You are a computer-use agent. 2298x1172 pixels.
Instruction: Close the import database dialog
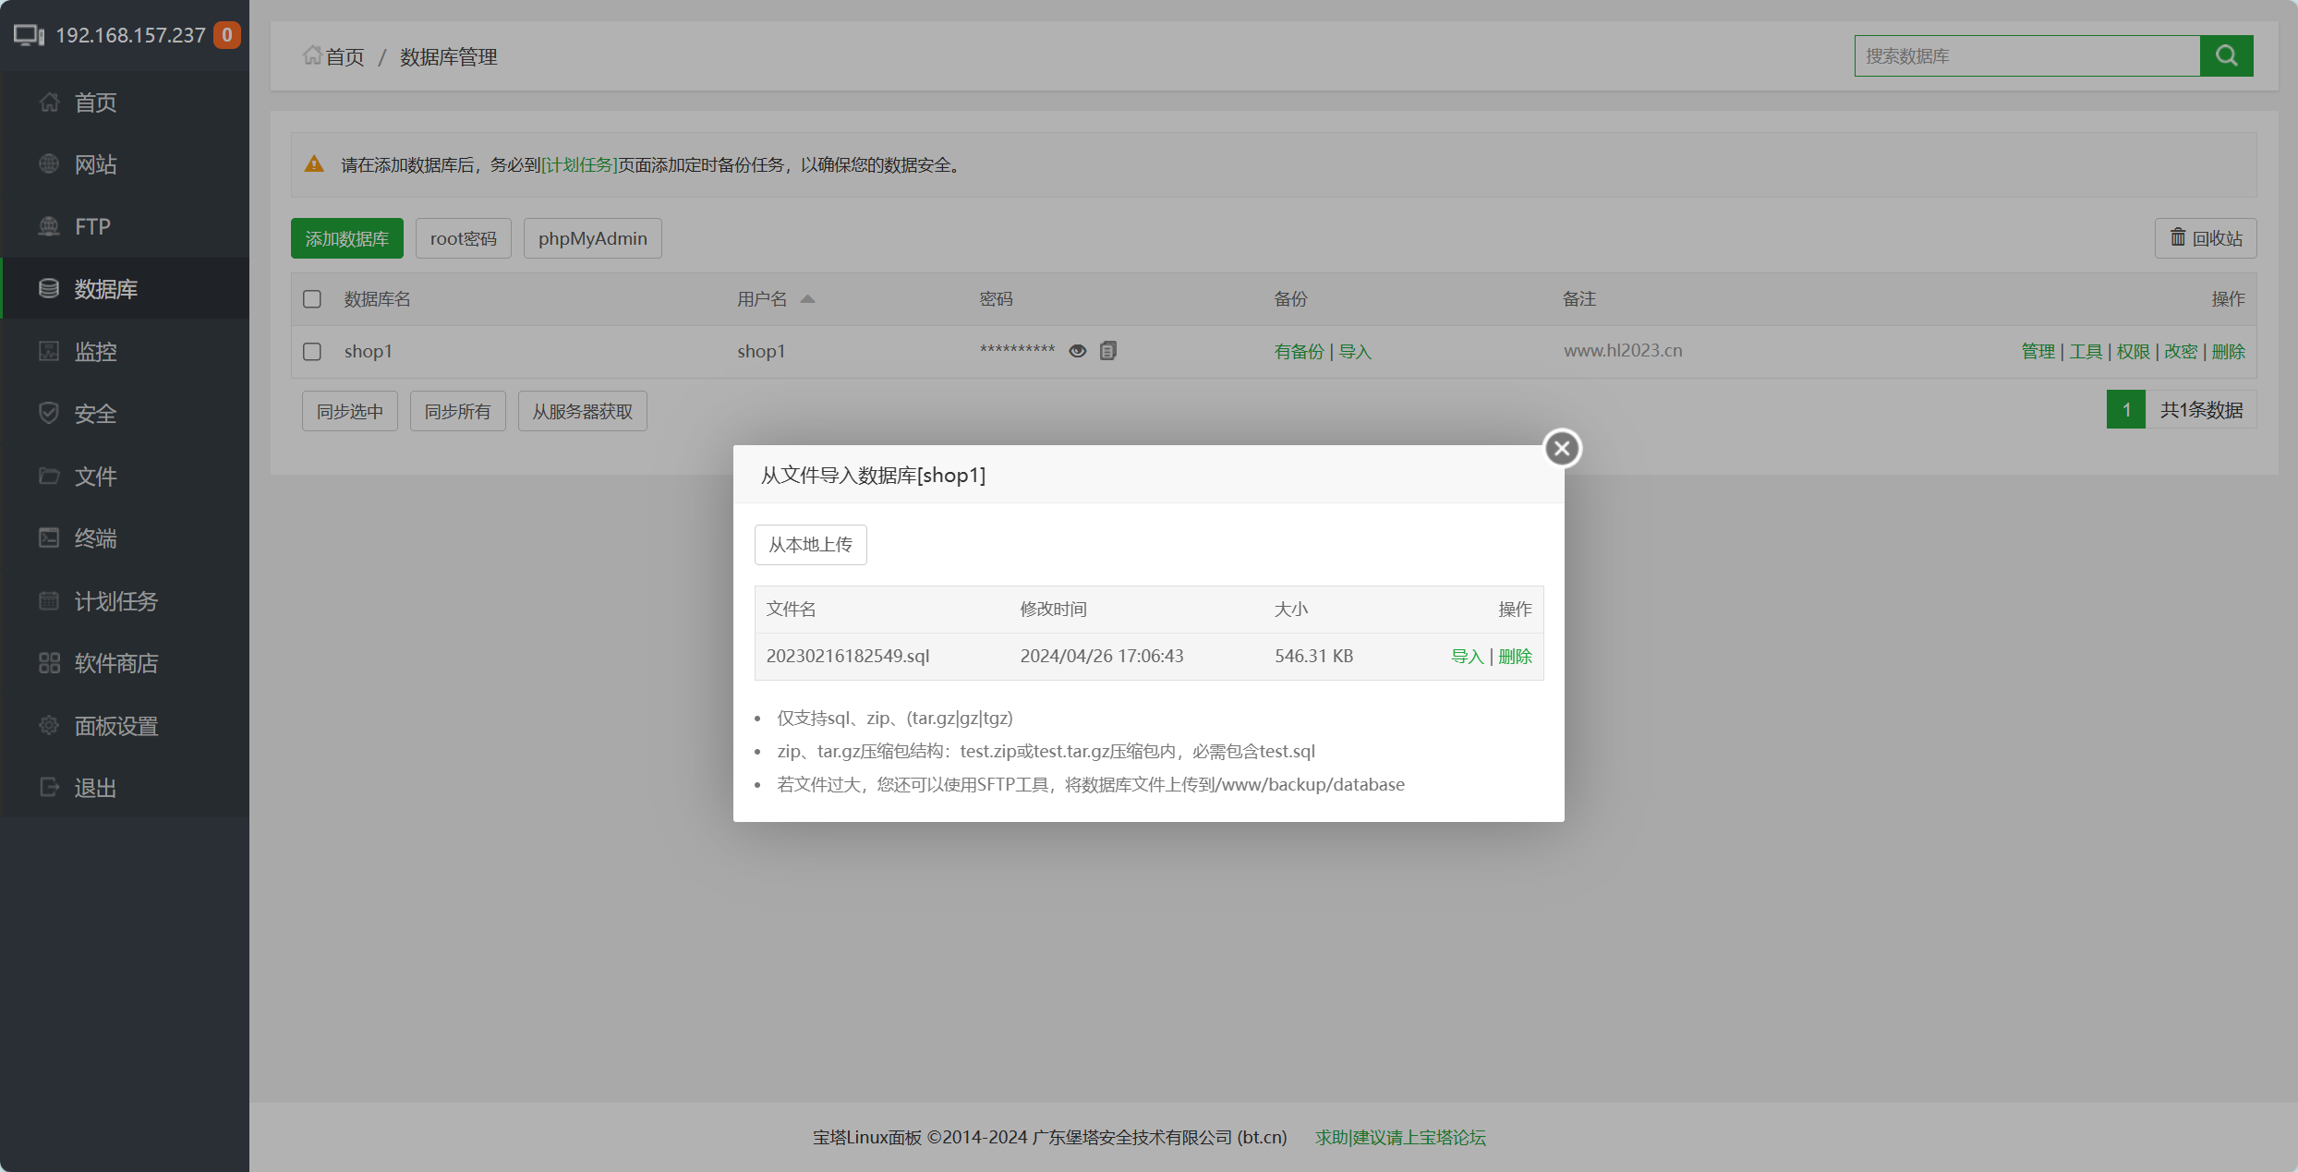click(x=1562, y=449)
